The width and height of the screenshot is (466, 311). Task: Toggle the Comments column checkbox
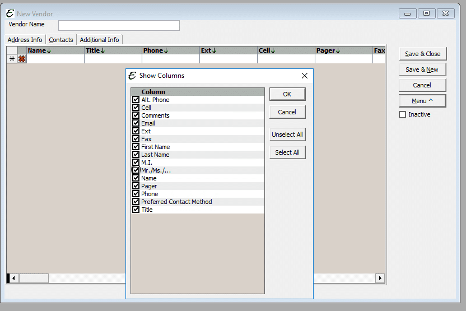click(x=136, y=115)
